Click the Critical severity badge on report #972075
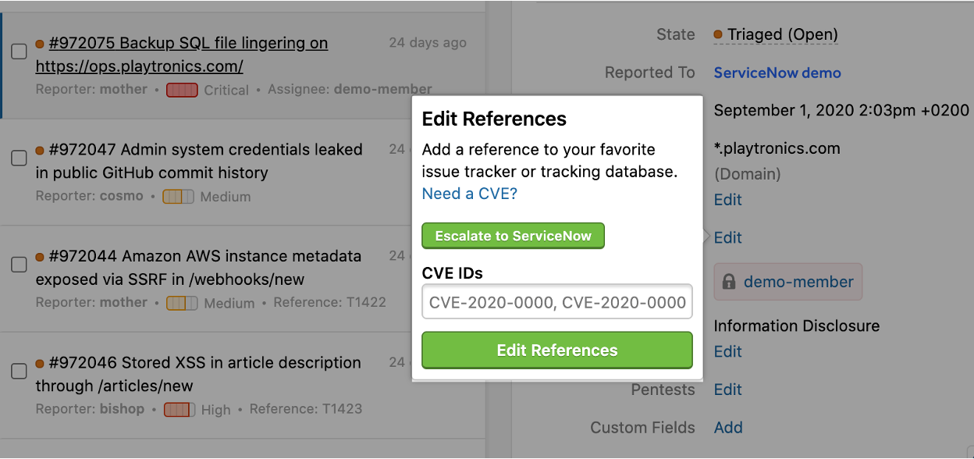Screen dimensions: 974x459 (x=182, y=90)
